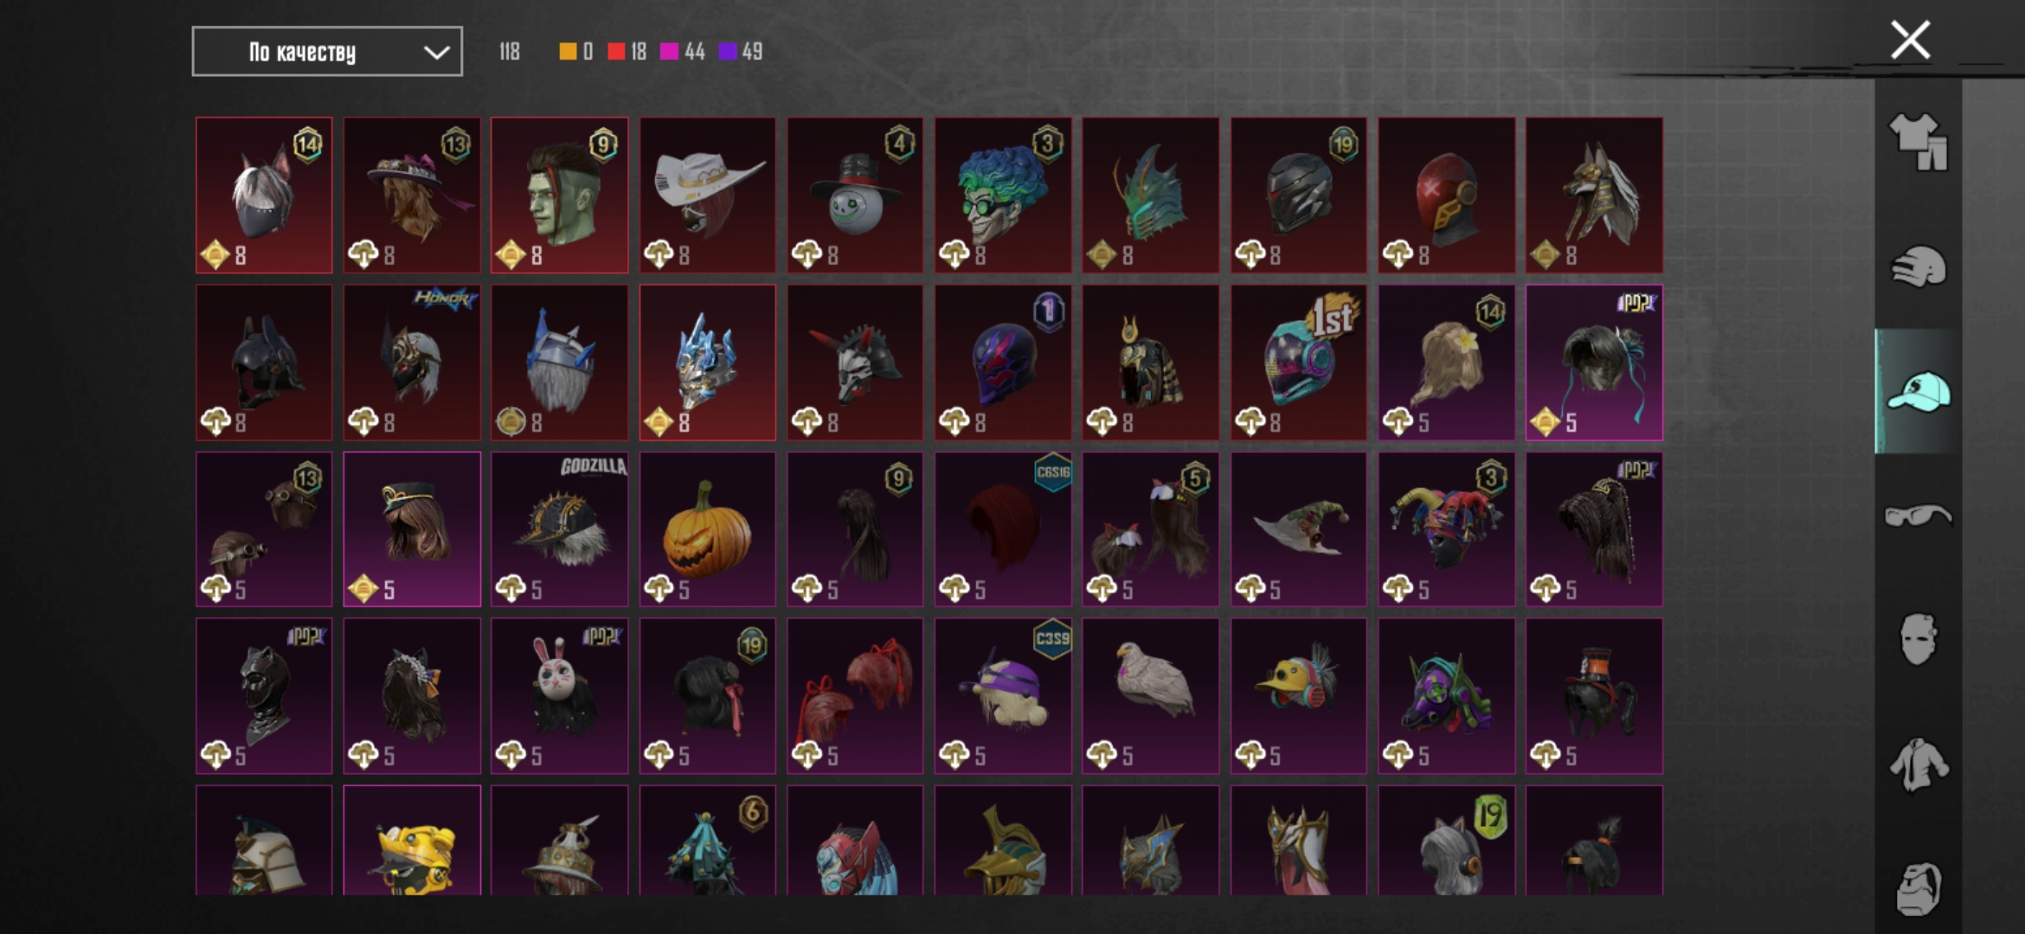Screen dimensions: 2025x934
Task: Select the Godzilla cap item
Action: (x=560, y=529)
